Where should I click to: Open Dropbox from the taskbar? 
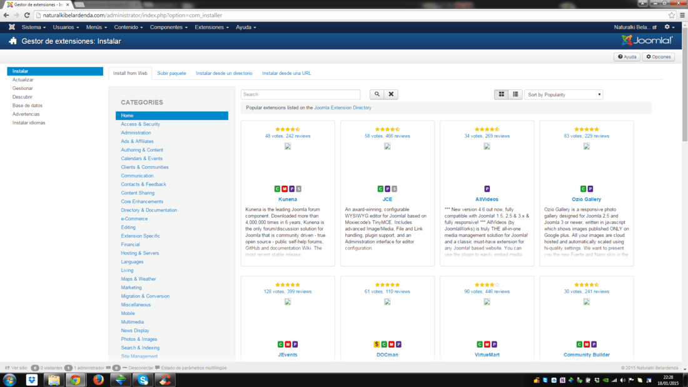[32, 380]
